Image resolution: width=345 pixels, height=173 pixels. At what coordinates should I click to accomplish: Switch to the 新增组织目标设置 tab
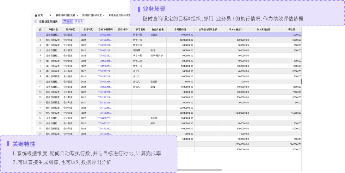coord(65,15)
